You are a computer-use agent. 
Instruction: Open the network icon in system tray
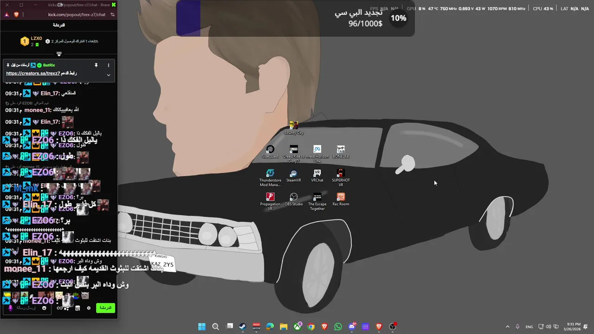[x=542, y=327]
